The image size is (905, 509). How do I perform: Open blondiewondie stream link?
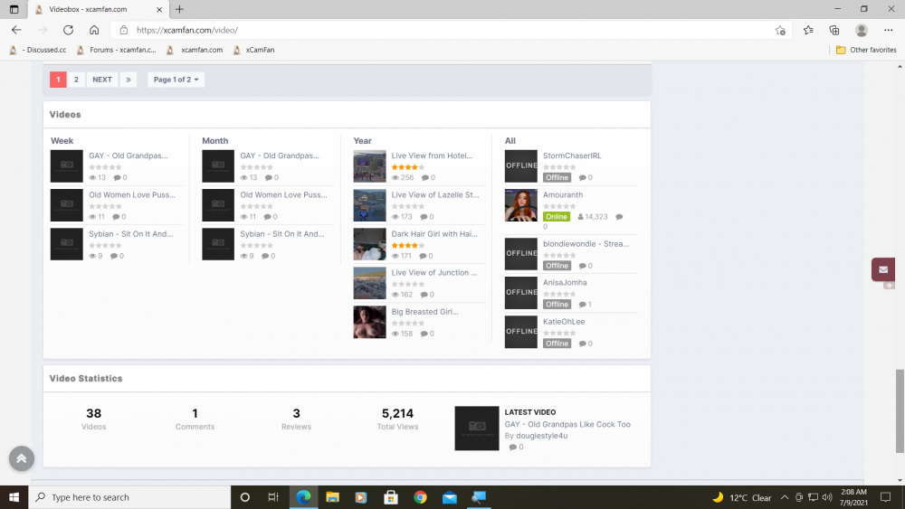[x=586, y=244]
